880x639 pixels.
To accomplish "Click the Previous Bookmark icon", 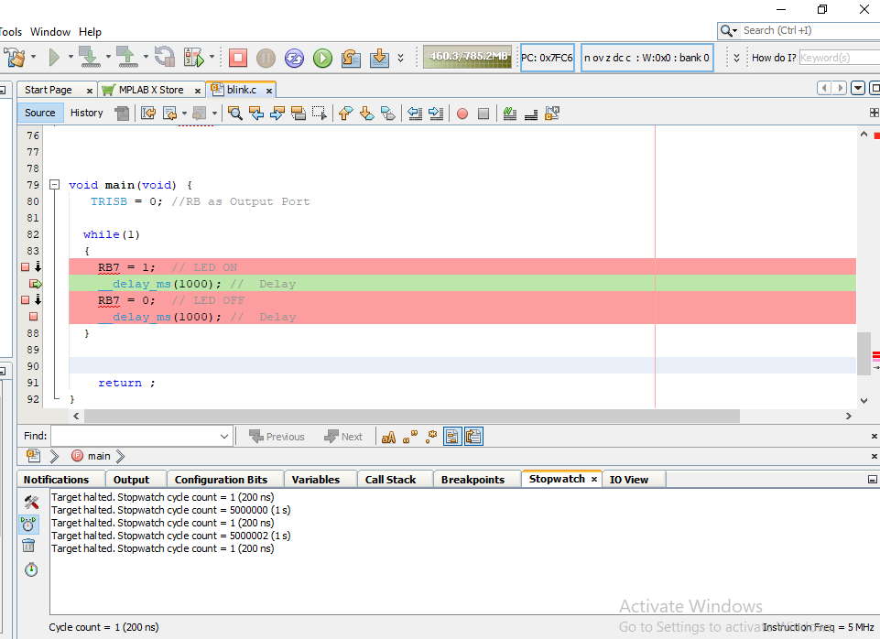I will tap(346, 114).
